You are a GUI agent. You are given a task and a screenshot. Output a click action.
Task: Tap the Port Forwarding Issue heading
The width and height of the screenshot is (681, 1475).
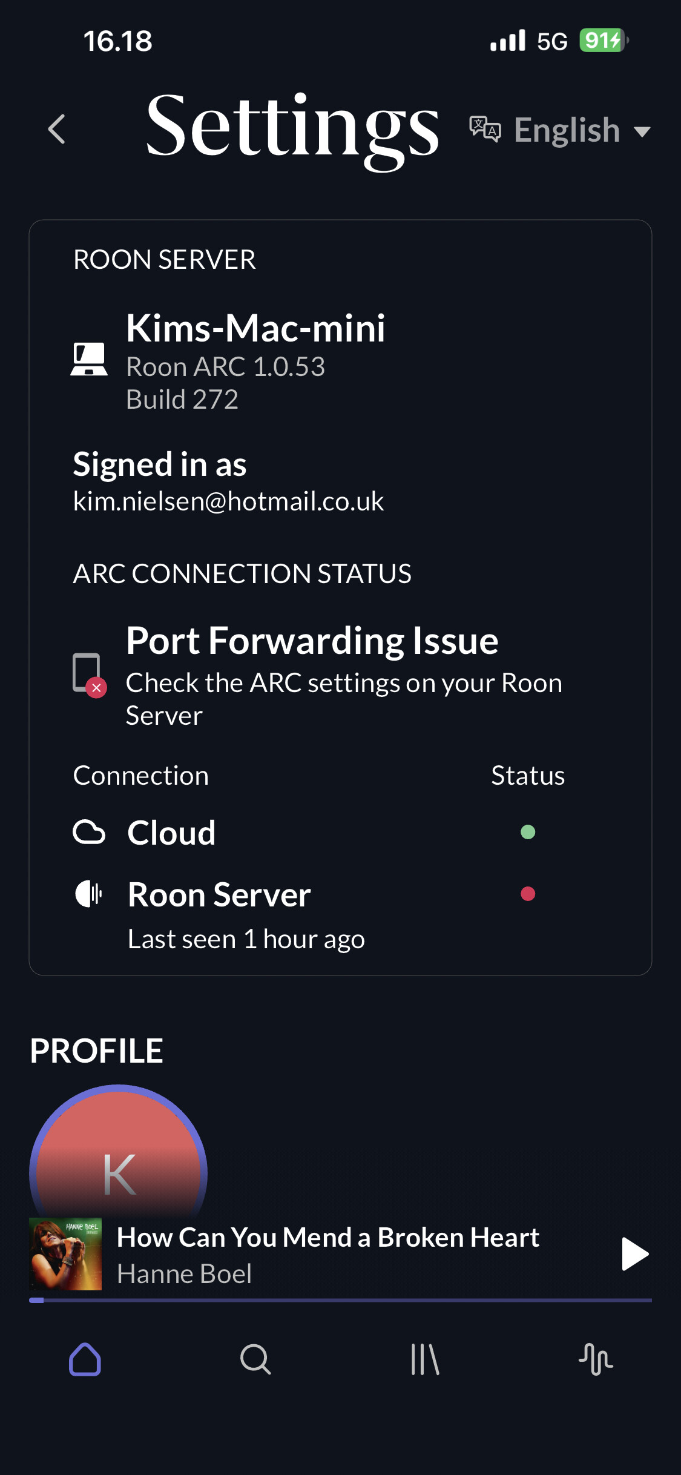(x=312, y=641)
